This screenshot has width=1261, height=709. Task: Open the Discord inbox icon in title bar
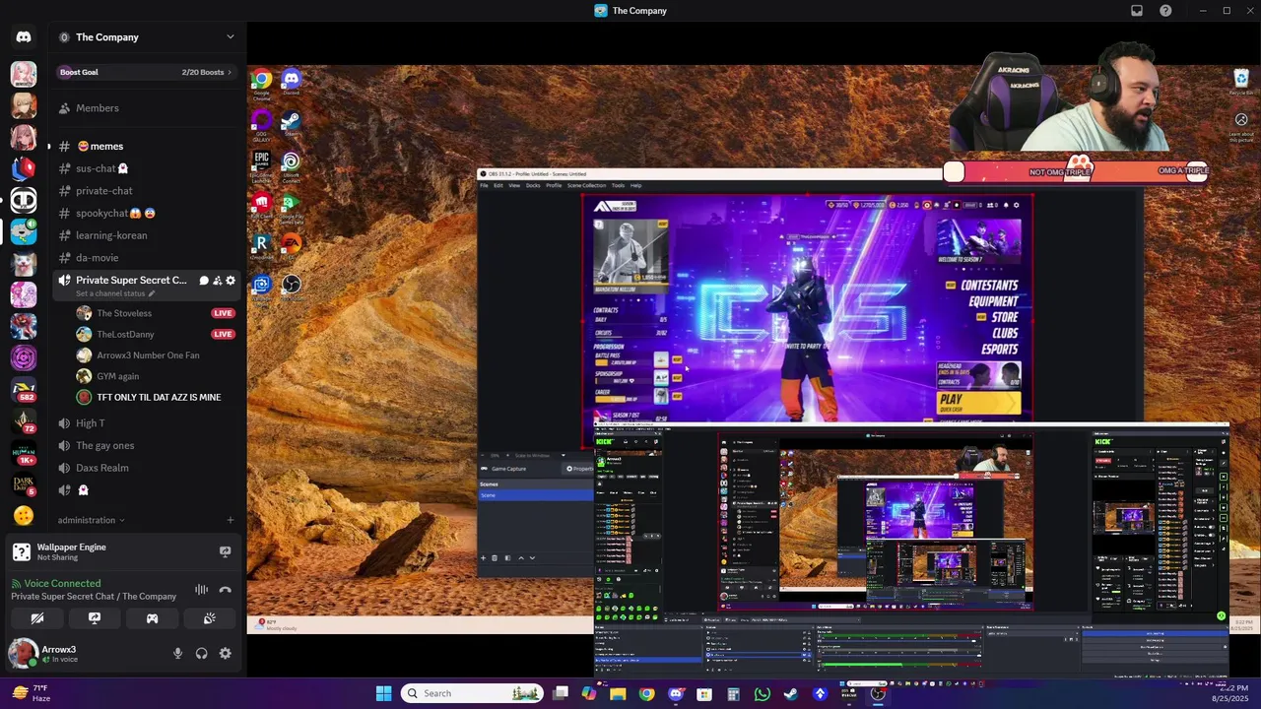(1137, 11)
